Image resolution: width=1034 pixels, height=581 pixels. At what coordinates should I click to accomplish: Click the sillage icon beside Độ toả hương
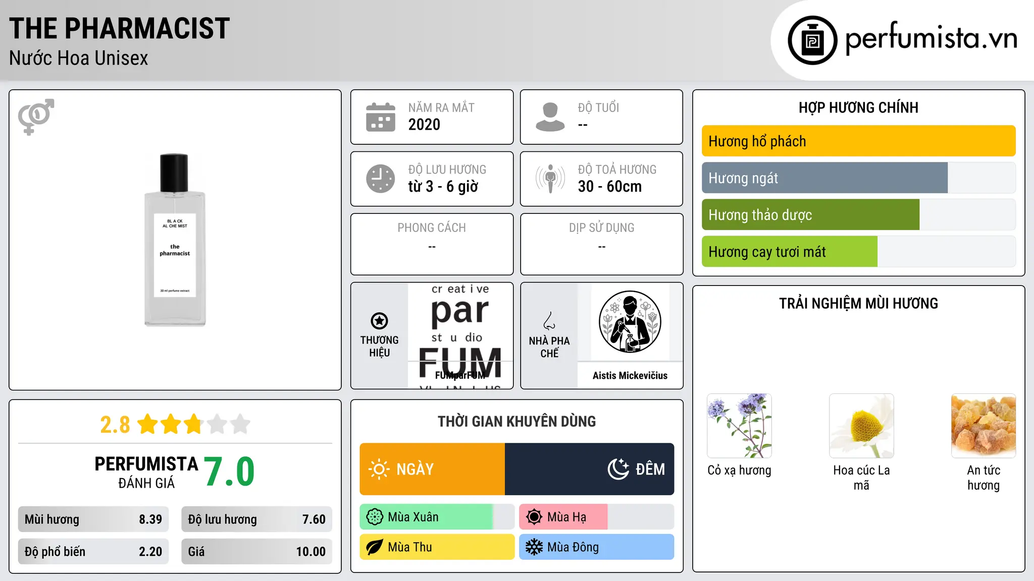click(550, 179)
